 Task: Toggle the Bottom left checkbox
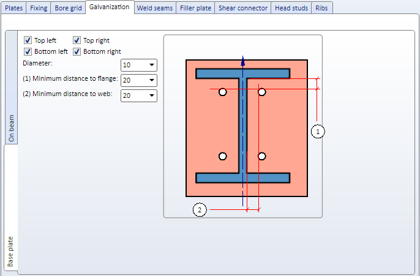pyautogui.click(x=28, y=51)
